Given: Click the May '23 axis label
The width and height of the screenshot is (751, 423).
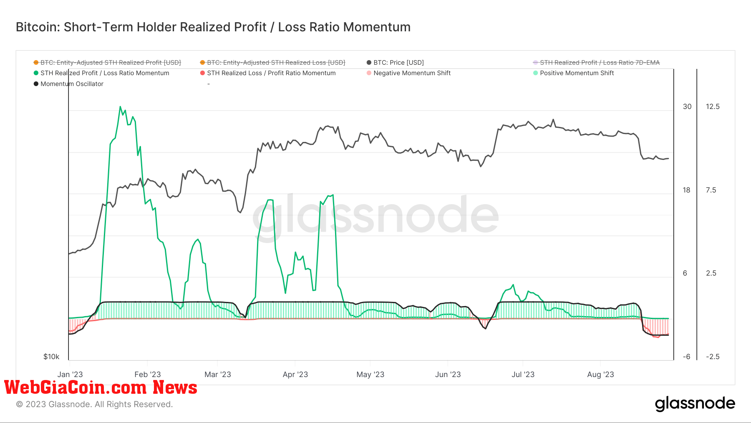Looking at the screenshot, I should [370, 375].
